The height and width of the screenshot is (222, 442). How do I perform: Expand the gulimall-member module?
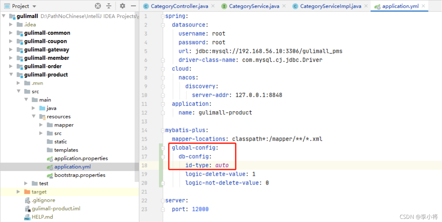coord(11,58)
